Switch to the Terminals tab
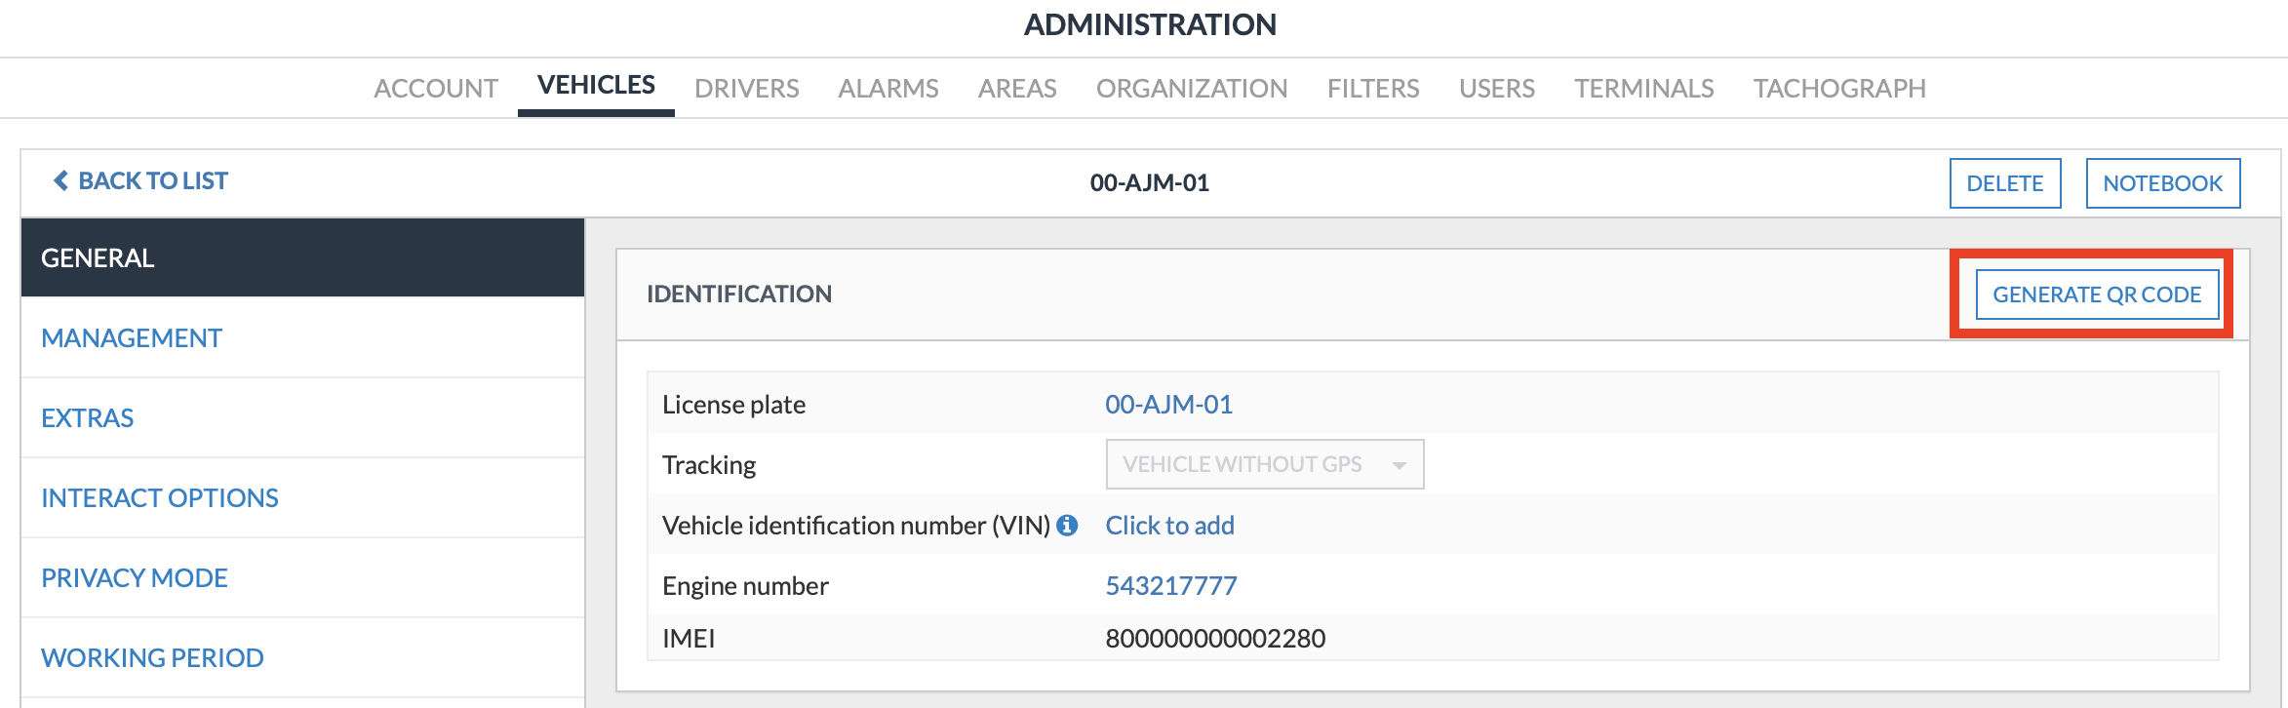 [x=1644, y=89]
